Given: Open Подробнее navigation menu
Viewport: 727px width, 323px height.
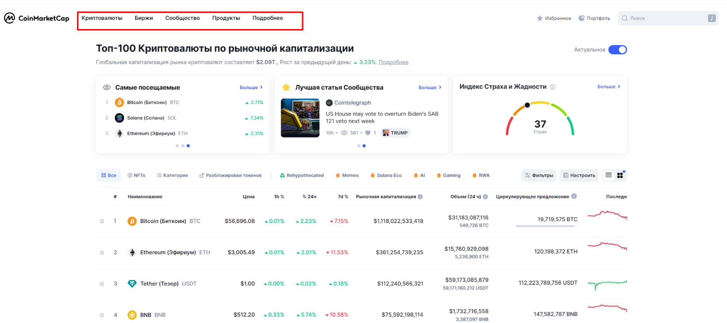Looking at the screenshot, I should (268, 18).
